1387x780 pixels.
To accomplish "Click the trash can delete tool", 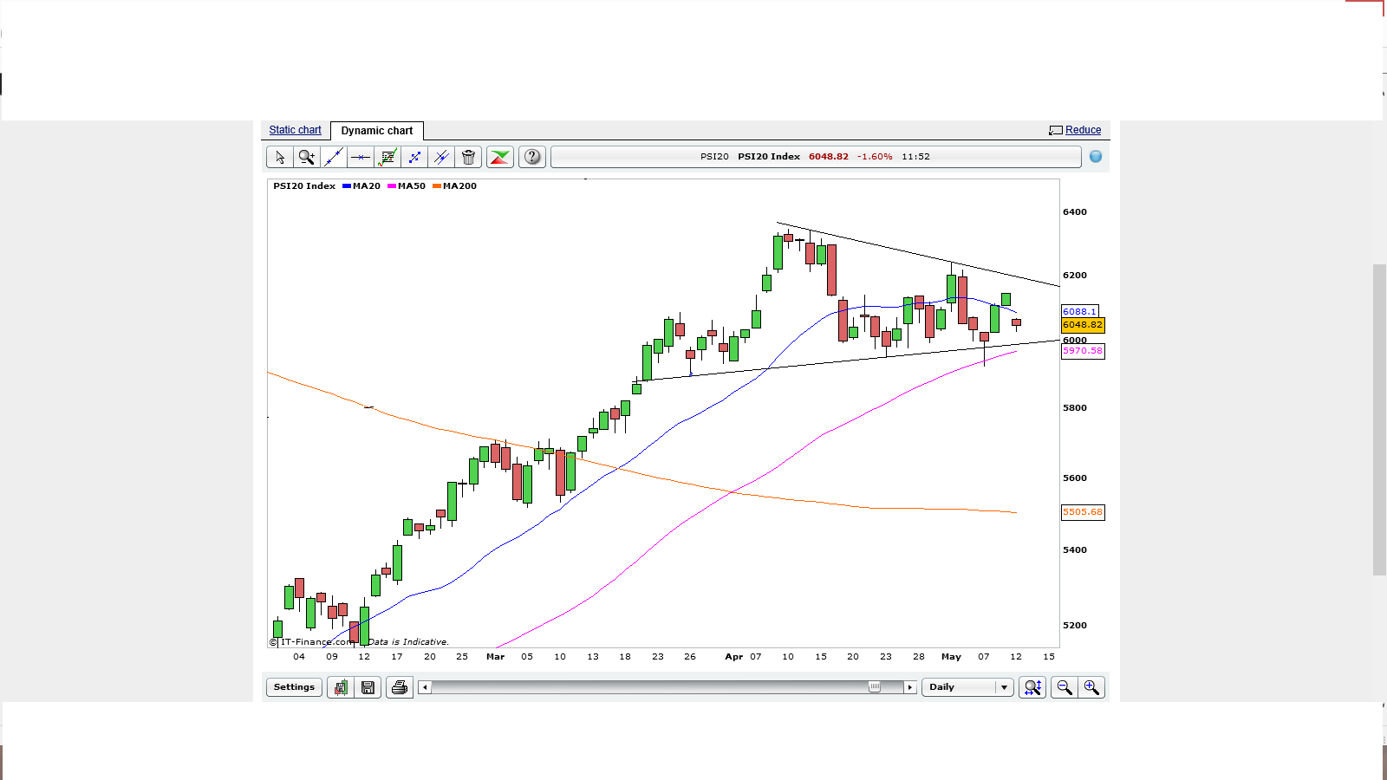I will click(x=468, y=157).
